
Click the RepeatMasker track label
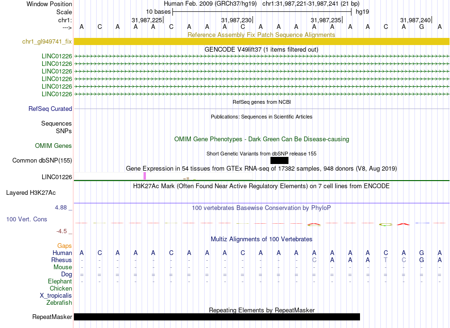coord(52,317)
